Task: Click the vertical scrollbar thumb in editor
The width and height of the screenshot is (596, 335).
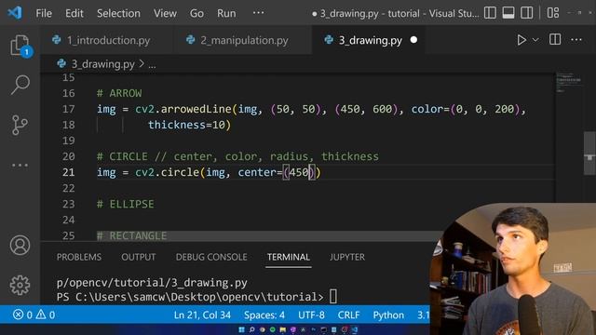Action: 589,153
